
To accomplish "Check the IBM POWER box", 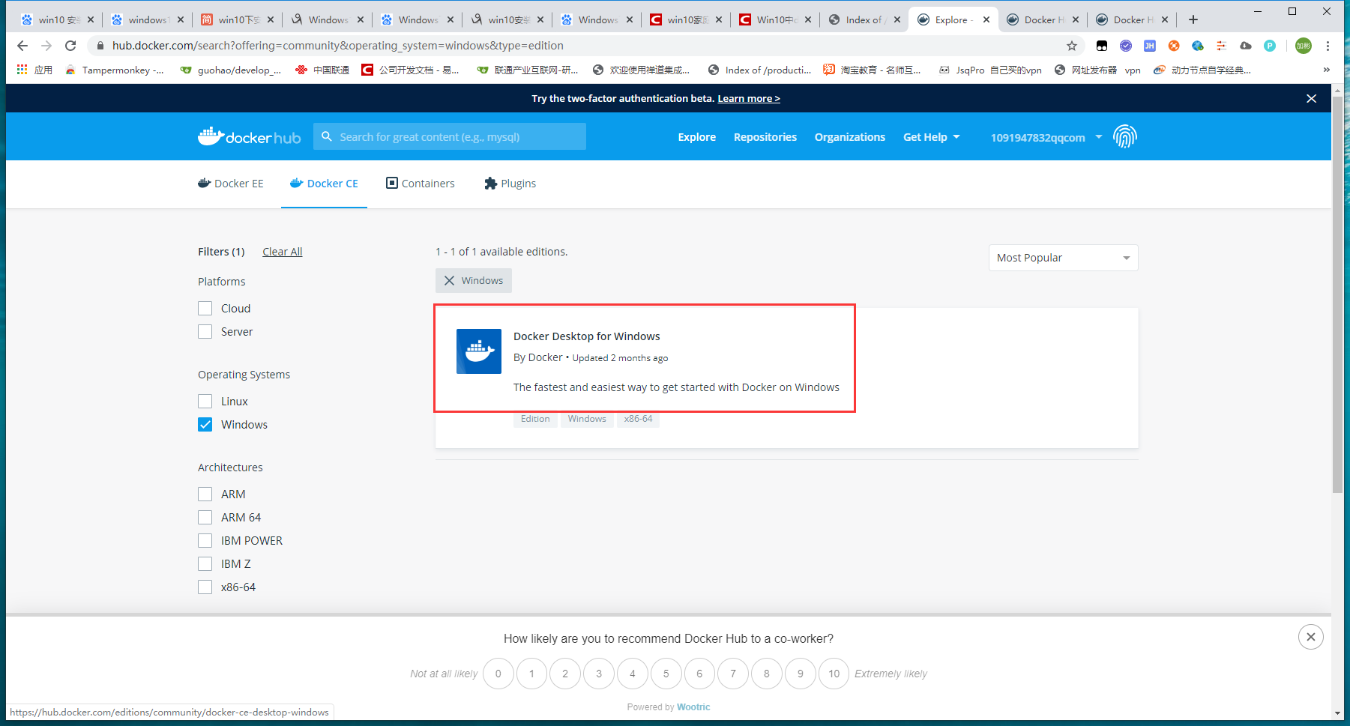I will coord(205,540).
